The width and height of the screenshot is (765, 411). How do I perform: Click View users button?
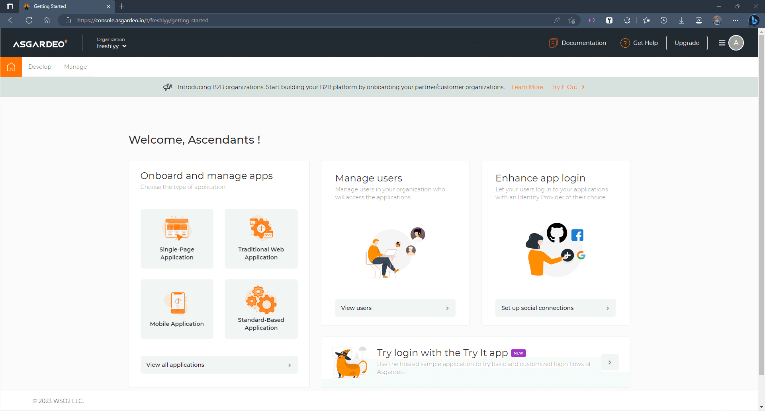[x=395, y=308]
